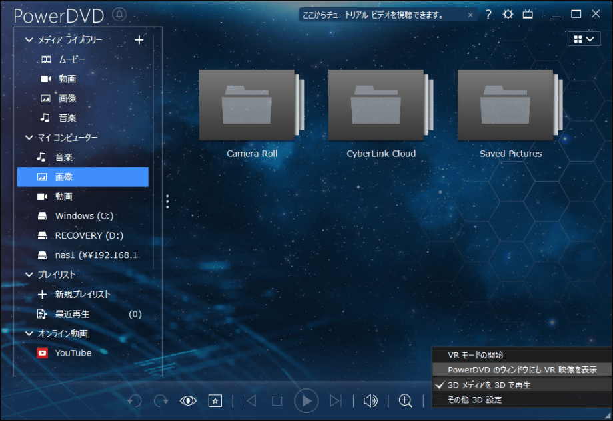Click the sidebar splitter three-dot handle
613x421 pixels.
coord(167,202)
